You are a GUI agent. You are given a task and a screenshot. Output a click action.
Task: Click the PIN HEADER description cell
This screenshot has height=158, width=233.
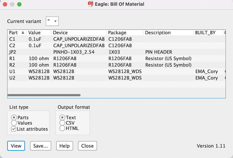pyautogui.click(x=159, y=52)
